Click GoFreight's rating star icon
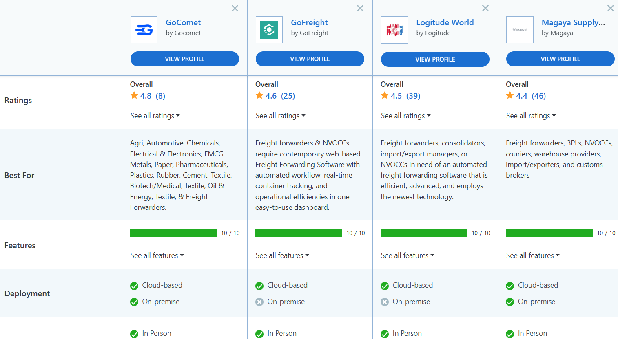Viewport: 618px width, 339px height. coord(259,95)
